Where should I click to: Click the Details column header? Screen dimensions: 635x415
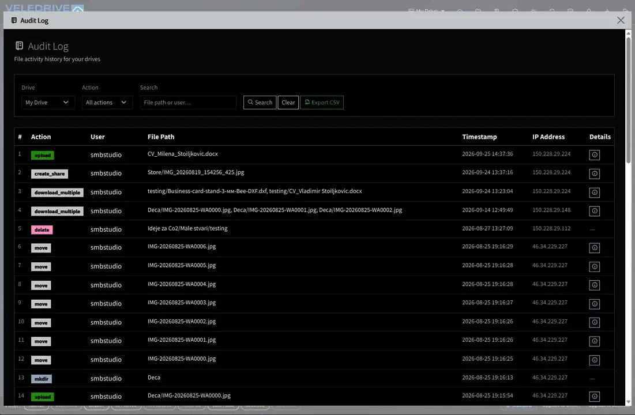tap(600, 137)
